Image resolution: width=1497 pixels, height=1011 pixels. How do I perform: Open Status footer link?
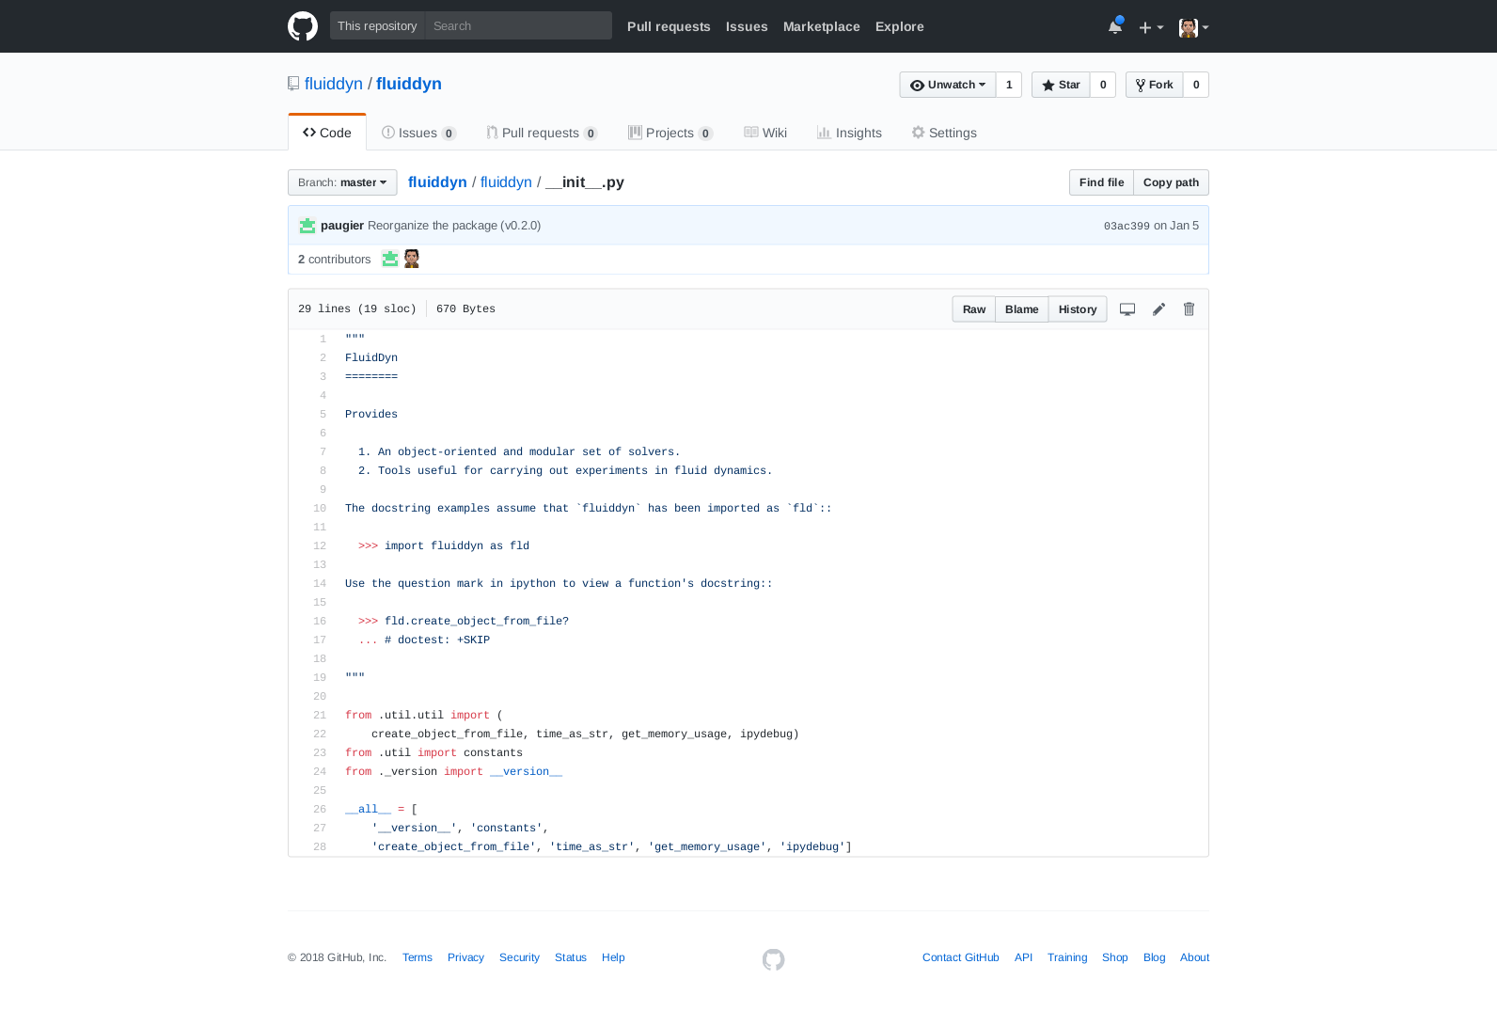[571, 957]
